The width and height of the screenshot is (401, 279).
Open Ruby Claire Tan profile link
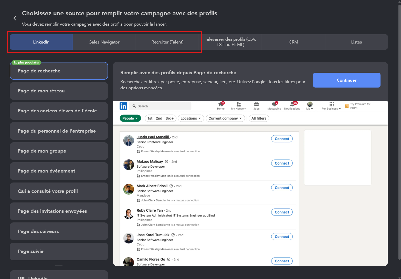[x=150, y=210]
